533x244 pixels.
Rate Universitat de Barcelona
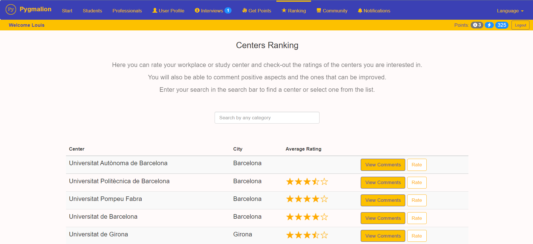(417, 218)
